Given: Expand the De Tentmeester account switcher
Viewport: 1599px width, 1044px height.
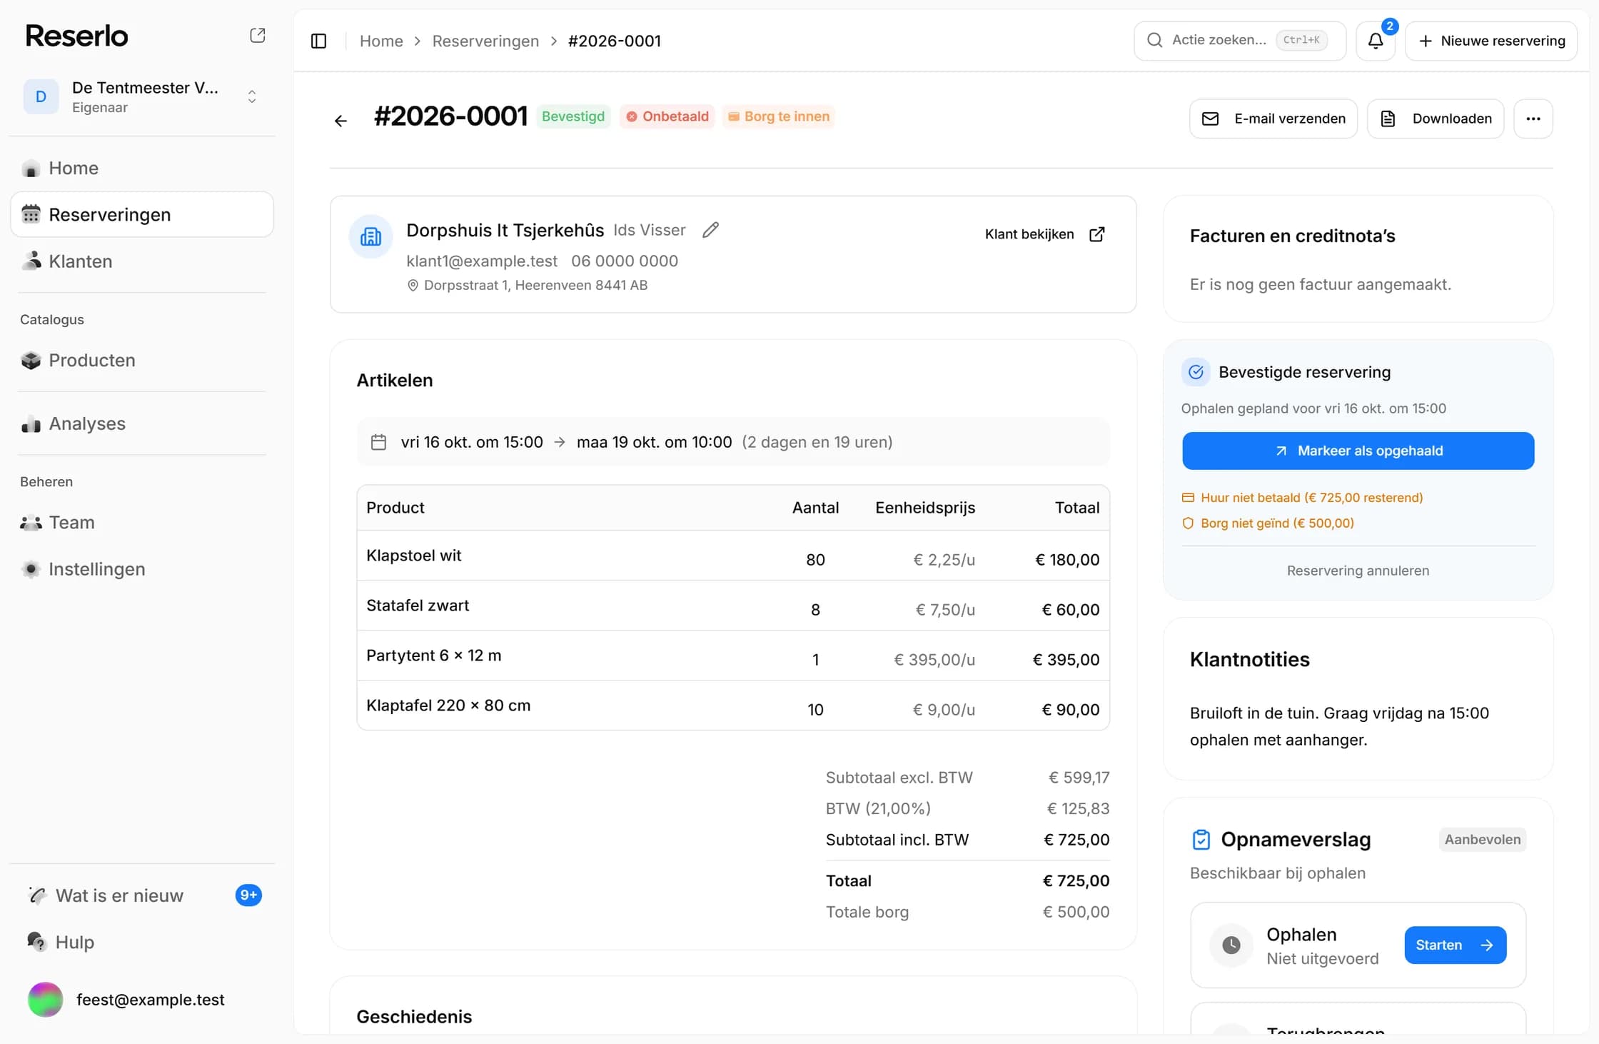Looking at the screenshot, I should (141, 96).
